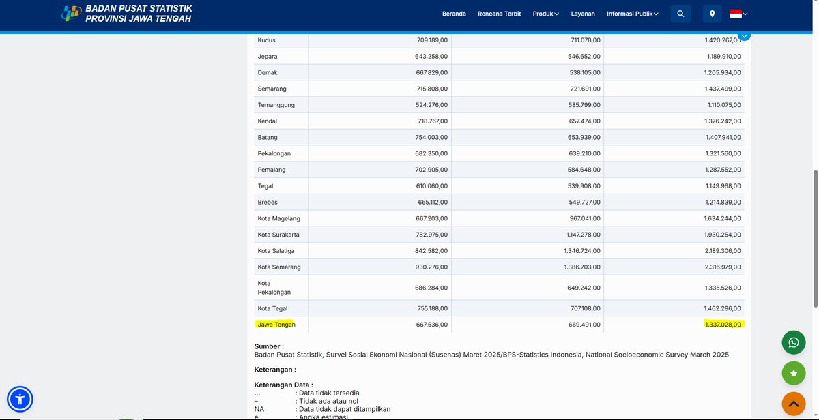Click the Kendal row label
The height and width of the screenshot is (420, 819).
[x=268, y=121]
